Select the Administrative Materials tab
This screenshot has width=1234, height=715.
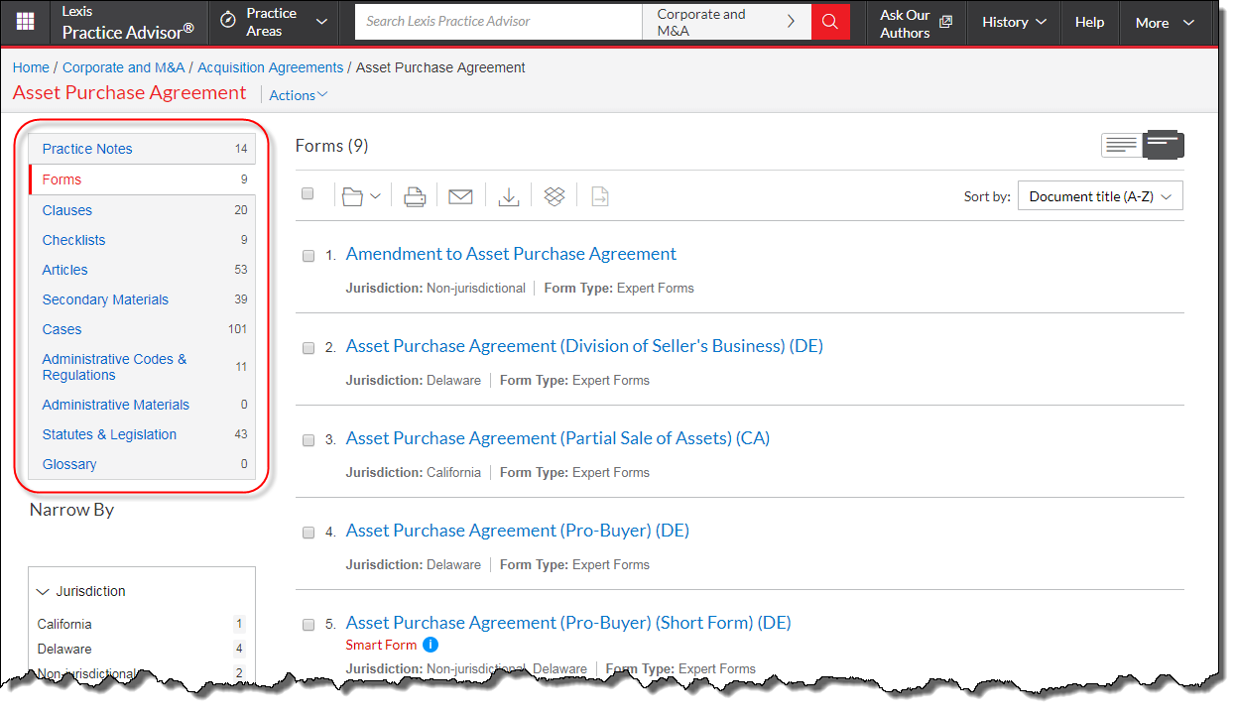(142, 405)
